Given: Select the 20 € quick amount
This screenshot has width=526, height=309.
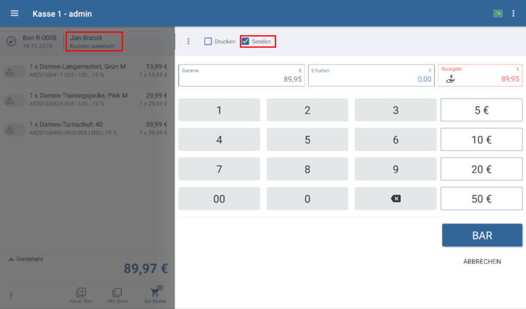Looking at the screenshot, I should coord(481,169).
